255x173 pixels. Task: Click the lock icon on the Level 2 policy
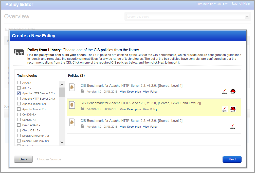(x=82, y=126)
